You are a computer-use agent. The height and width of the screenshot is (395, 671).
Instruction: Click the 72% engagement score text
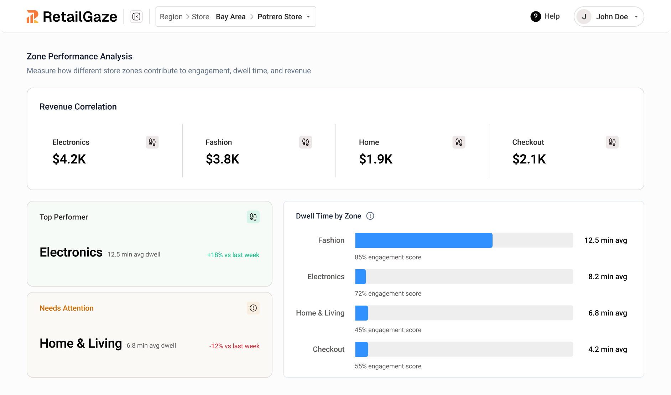[388, 293]
